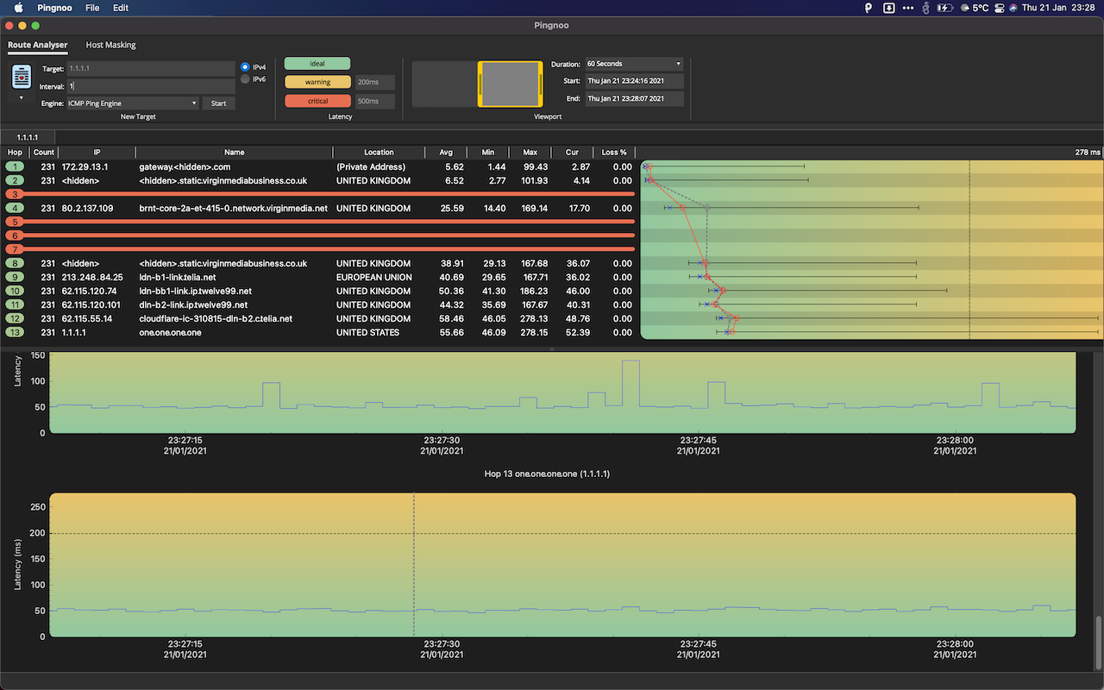Screen dimensions: 1104x690
Task: Click the Hop column header
Action: click(x=15, y=153)
